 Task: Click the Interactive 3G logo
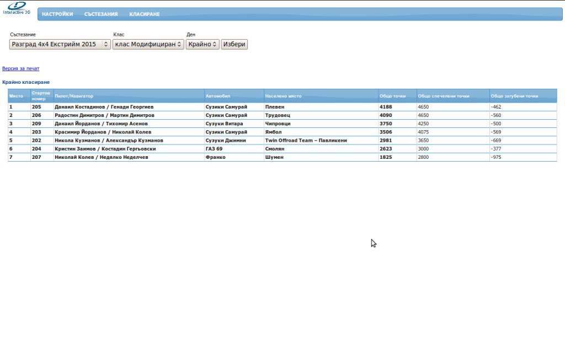17,8
